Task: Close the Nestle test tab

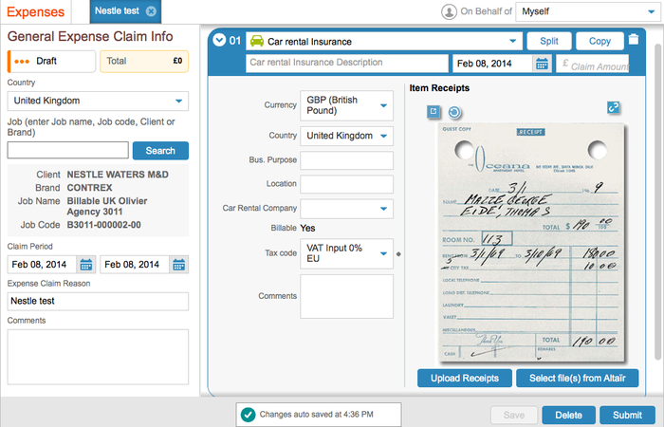Action: [x=151, y=11]
